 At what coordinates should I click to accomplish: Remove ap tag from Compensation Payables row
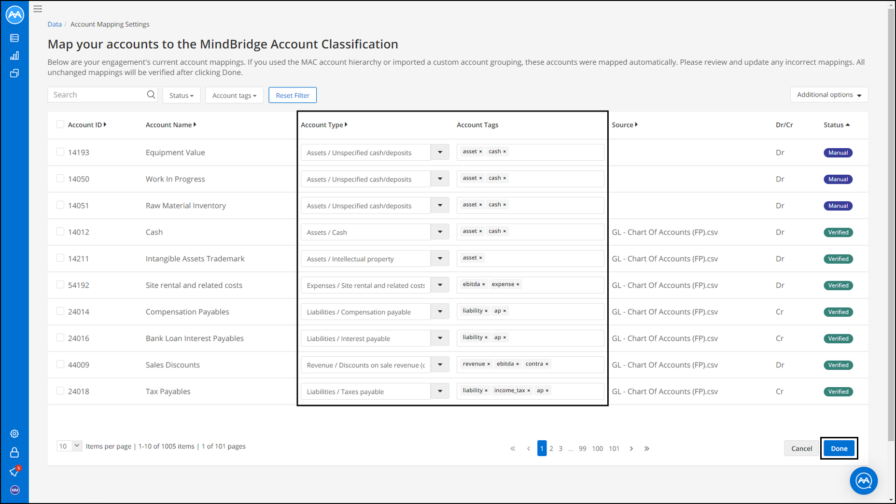pos(504,311)
